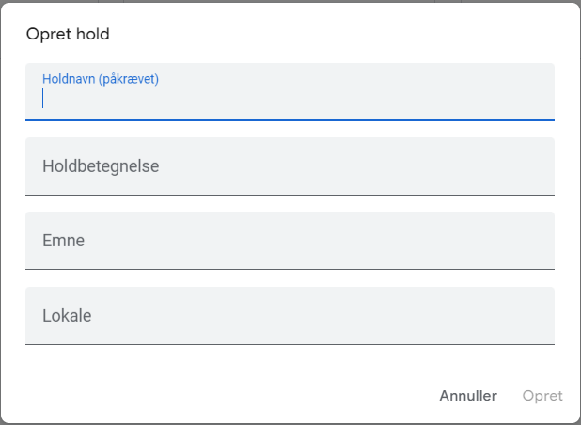Viewport: 581px width, 425px height.
Task: Click right end of the Lokale field
Action: 536,316
